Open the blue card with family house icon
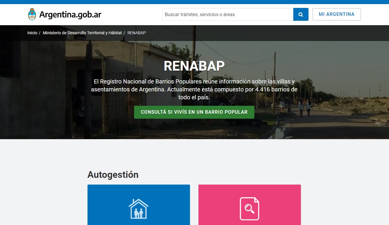The image size is (389, 225). (x=139, y=205)
